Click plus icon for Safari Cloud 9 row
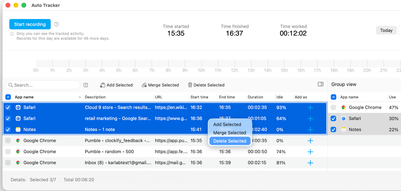The width and height of the screenshot is (401, 191). 310,108
